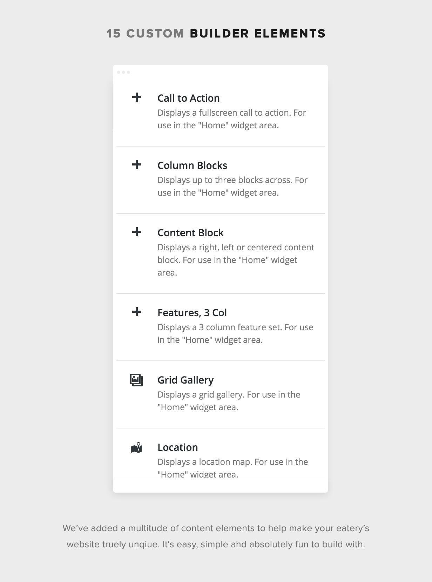
Task: Click the Call to Action description text
Action: (232, 119)
